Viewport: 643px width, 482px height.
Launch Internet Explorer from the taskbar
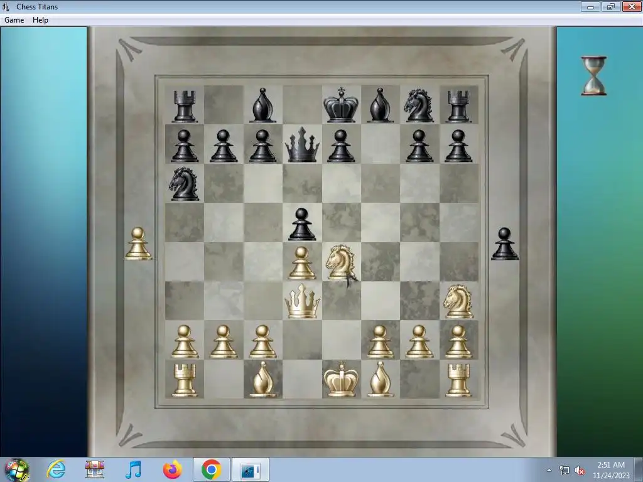pos(56,469)
